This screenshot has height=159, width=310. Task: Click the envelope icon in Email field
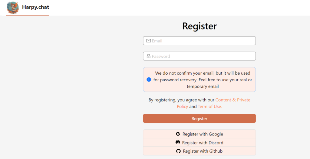(148, 41)
